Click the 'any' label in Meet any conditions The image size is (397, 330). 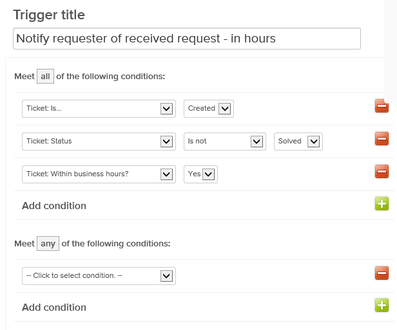pyautogui.click(x=48, y=244)
